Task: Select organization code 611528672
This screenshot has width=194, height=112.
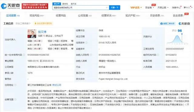Action: click(171, 55)
